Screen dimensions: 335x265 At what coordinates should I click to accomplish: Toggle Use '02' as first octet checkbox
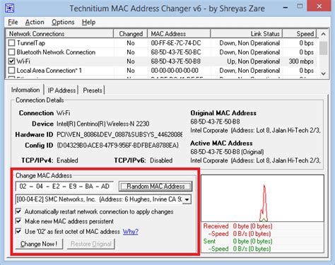[x=18, y=231]
